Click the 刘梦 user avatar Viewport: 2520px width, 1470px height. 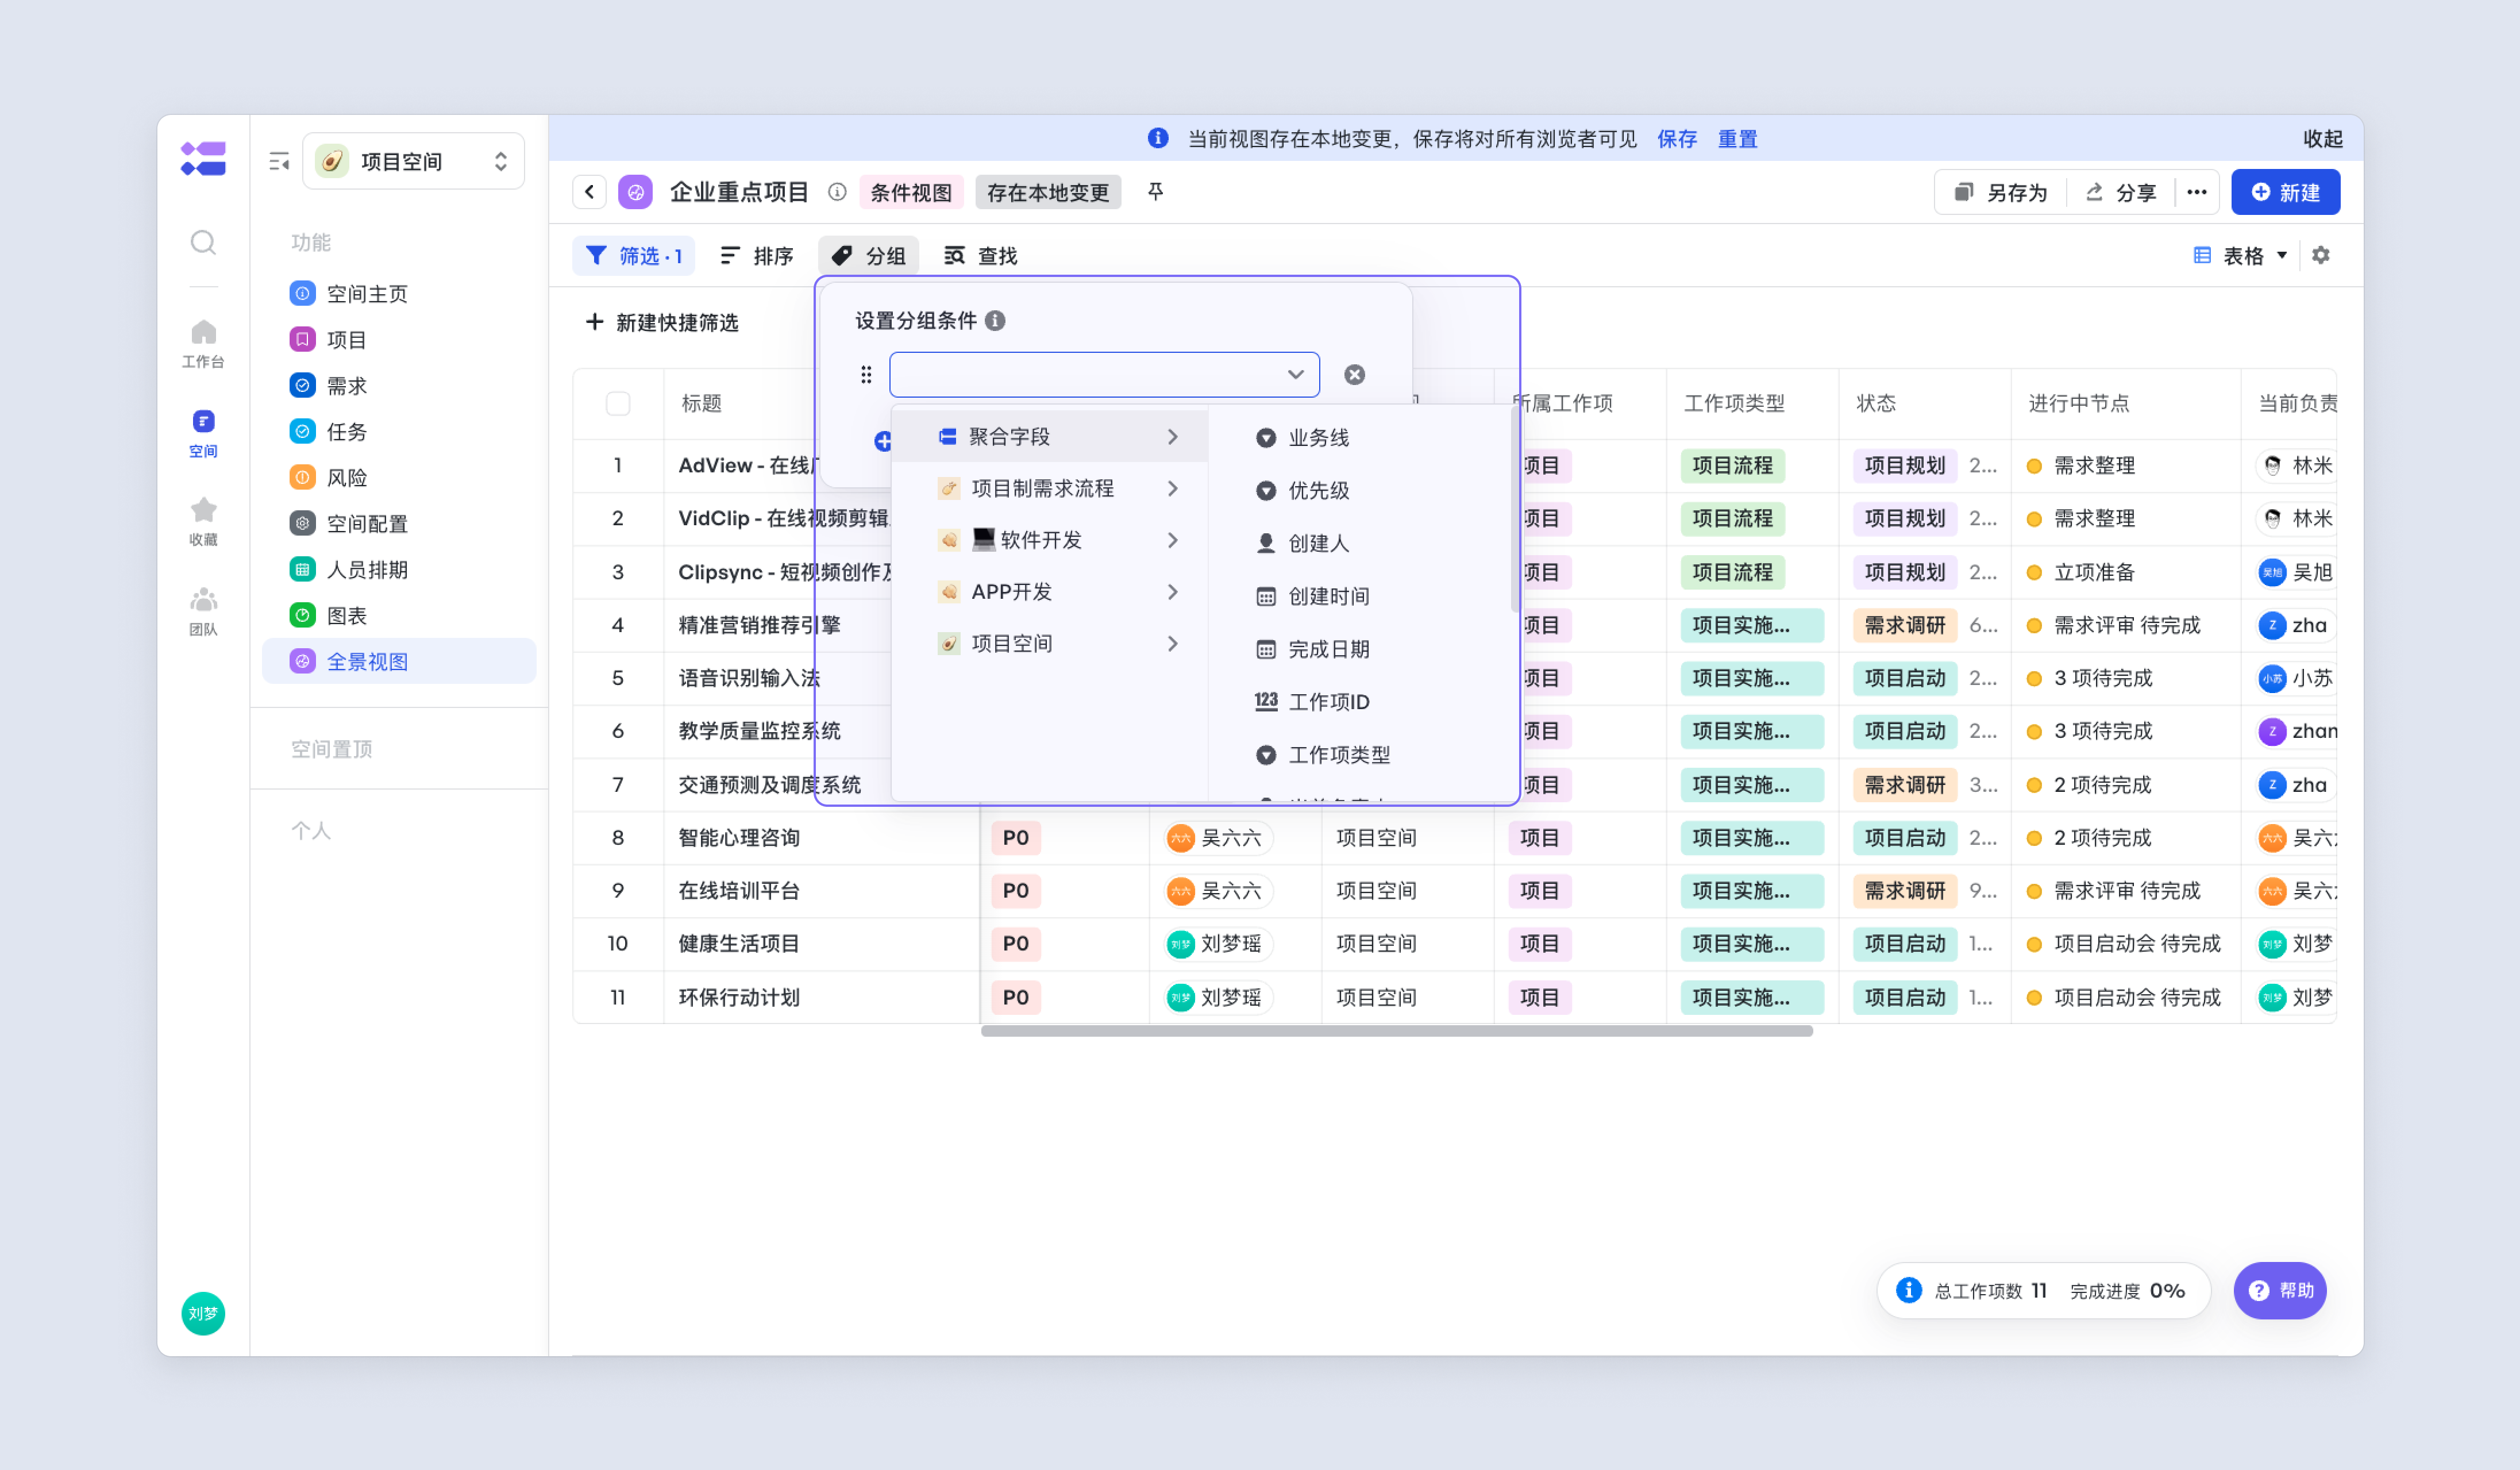coord(203,1313)
